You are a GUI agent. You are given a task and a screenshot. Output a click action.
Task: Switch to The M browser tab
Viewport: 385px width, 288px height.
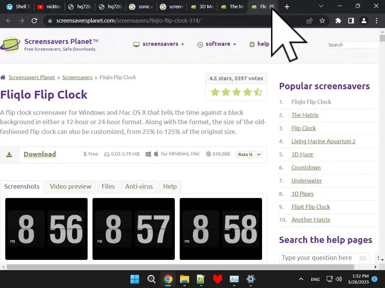pos(232,7)
